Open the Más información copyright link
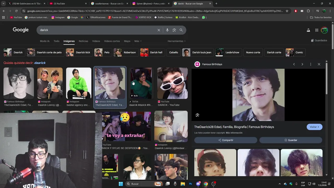The width and height of the screenshot is (334, 188). (x=234, y=133)
